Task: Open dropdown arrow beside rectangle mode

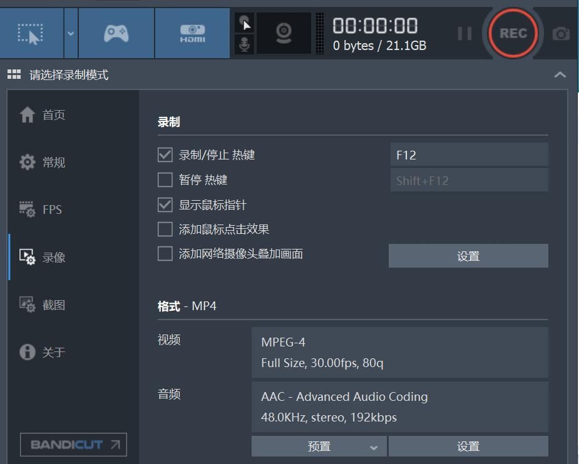Action: point(71,34)
